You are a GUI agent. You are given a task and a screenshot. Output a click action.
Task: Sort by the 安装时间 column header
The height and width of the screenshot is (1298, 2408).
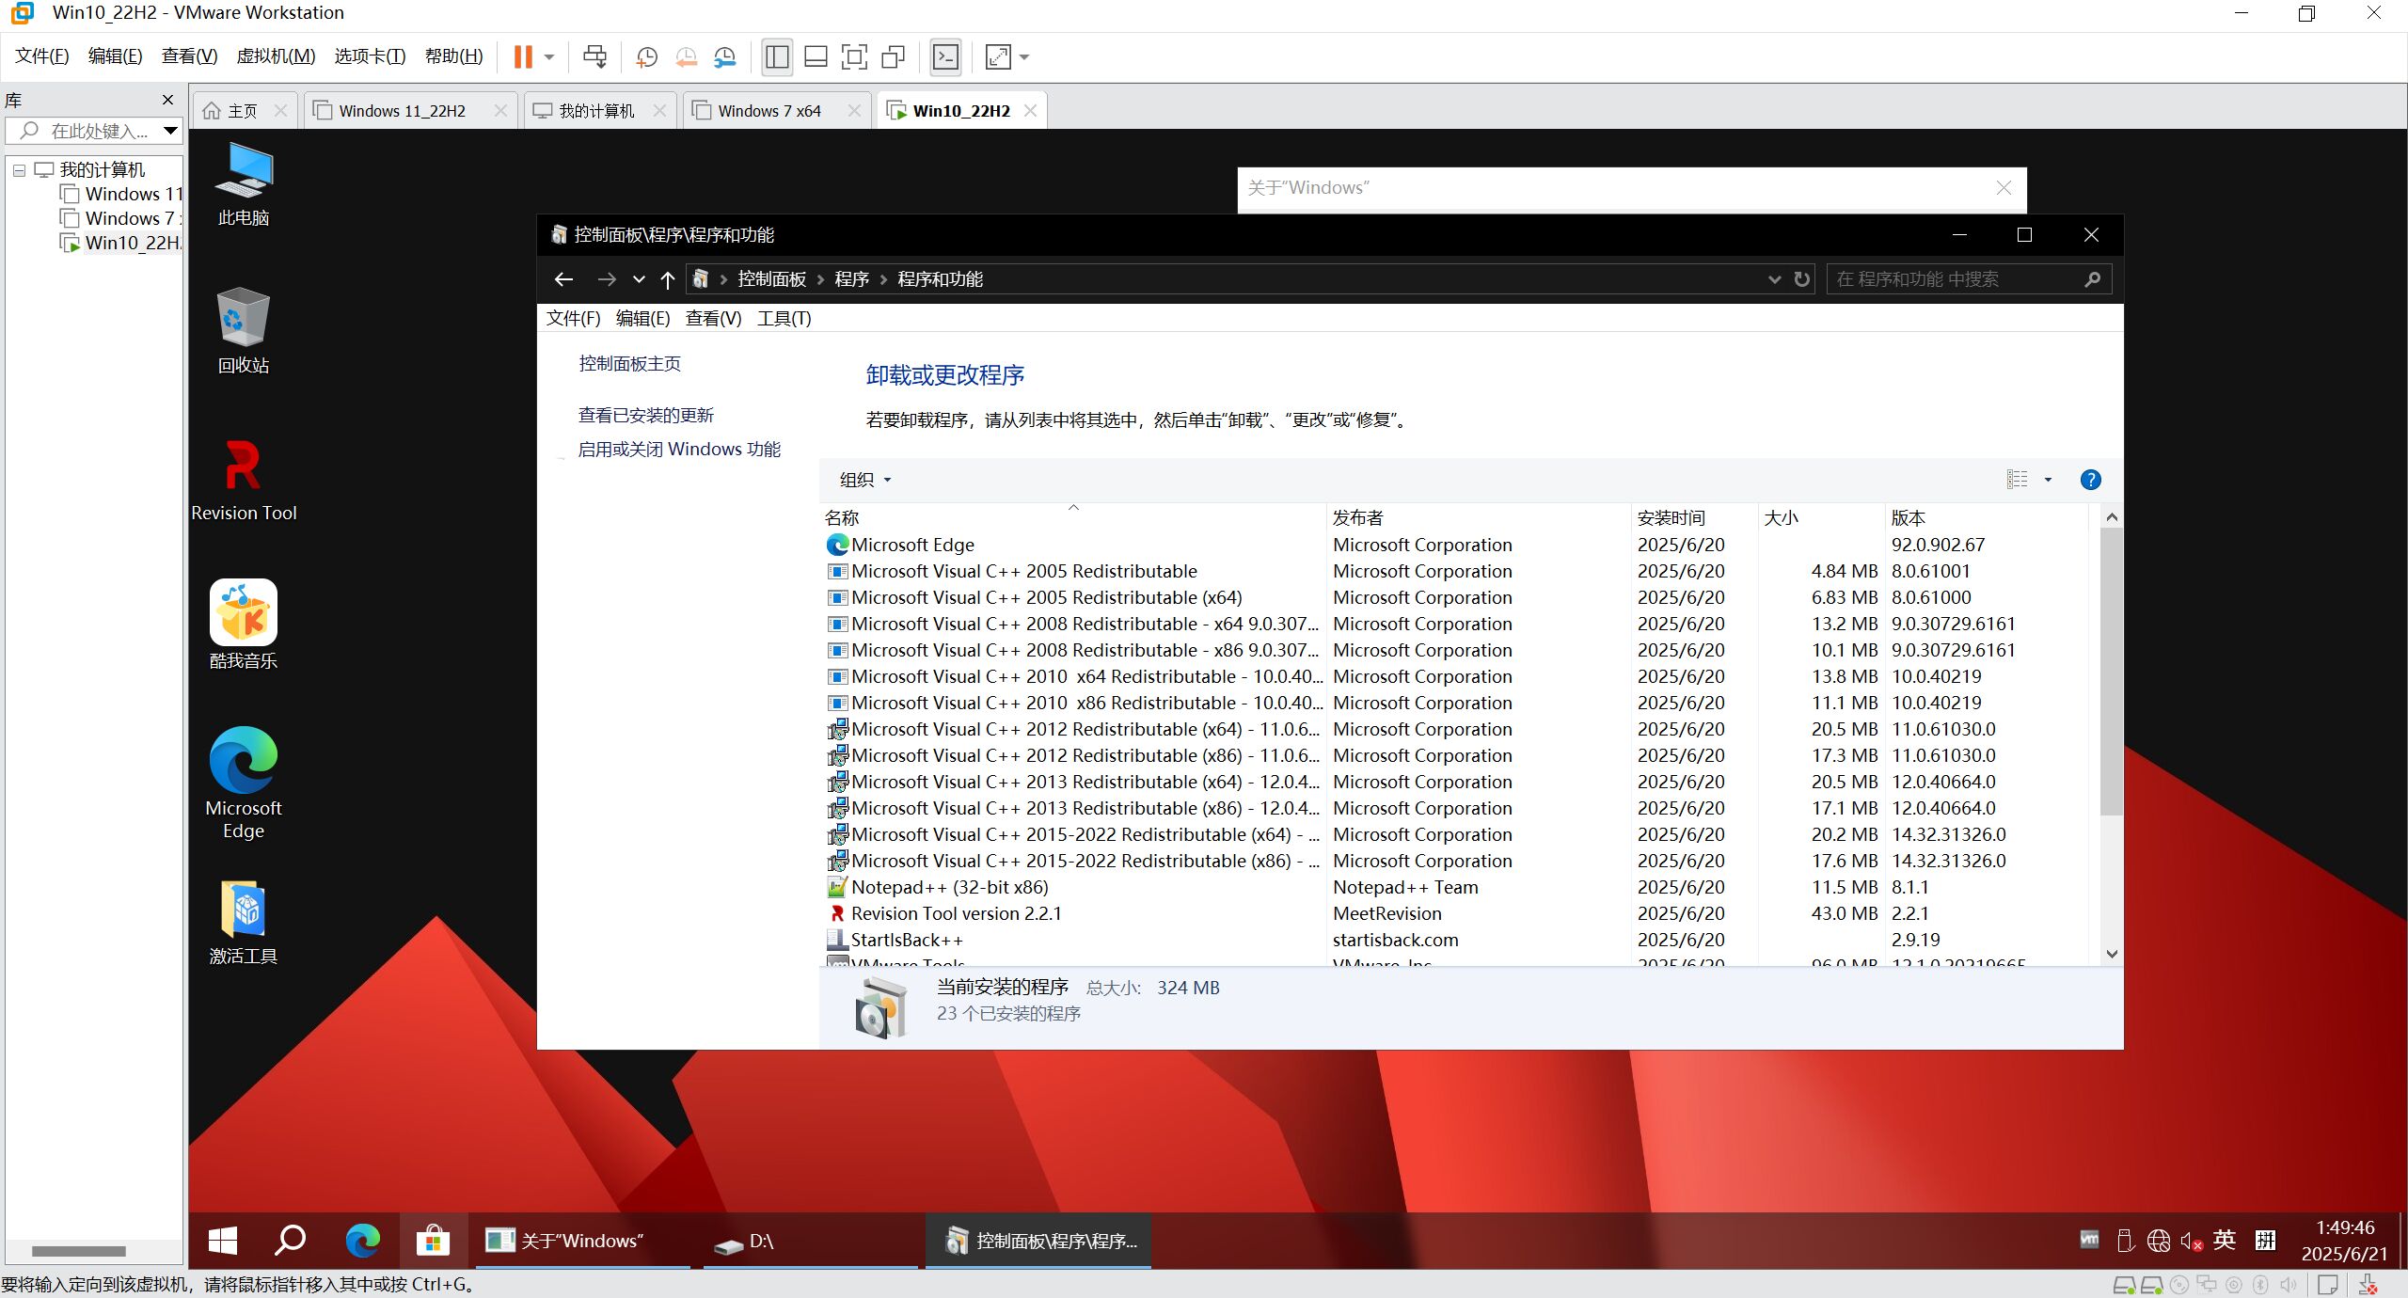tap(1693, 517)
